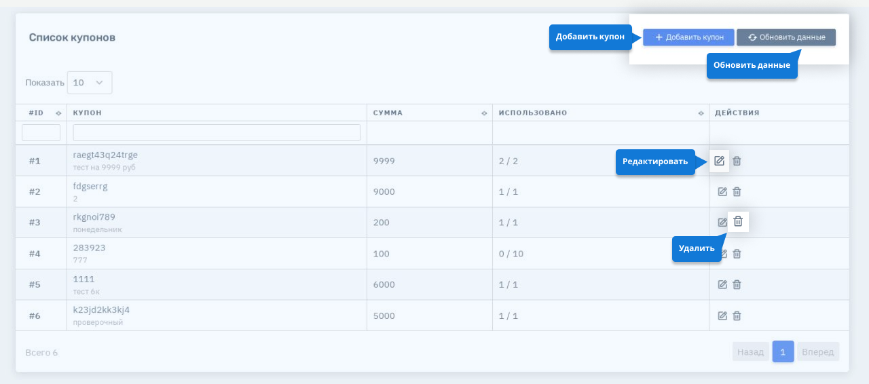Focus the #ID filter input field
Image resolution: width=869 pixels, height=384 pixels.
point(41,133)
